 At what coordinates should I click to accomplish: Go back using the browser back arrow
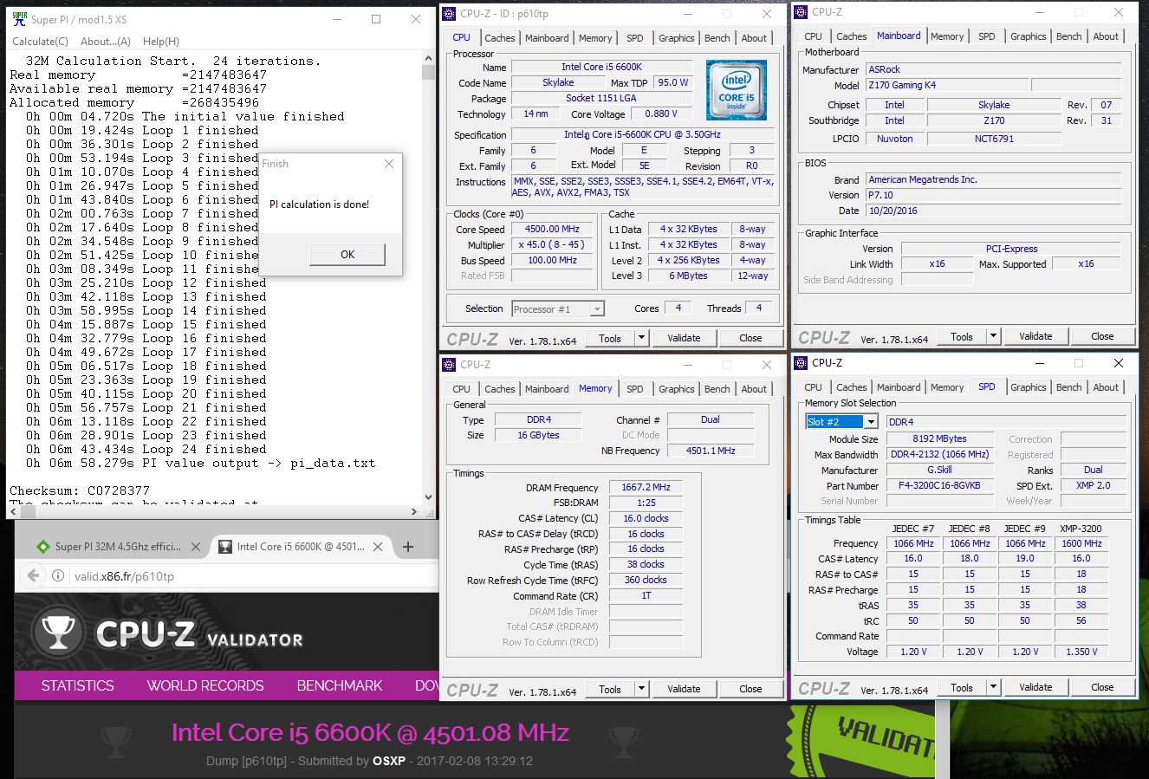tap(33, 575)
